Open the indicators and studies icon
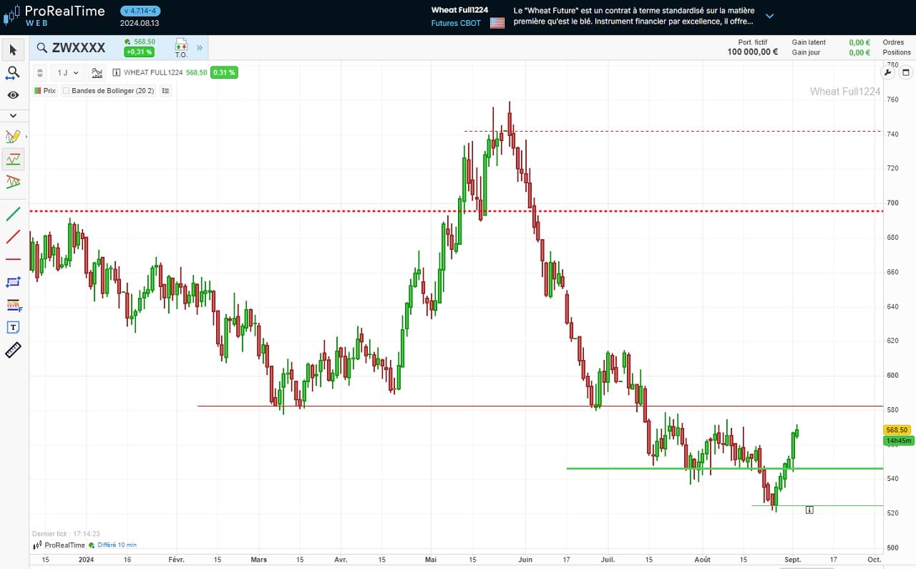This screenshot has width=916, height=569. click(x=97, y=72)
